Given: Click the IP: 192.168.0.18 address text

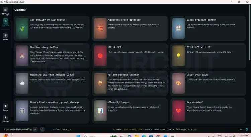Looking at the screenshot, I should (62, 129).
